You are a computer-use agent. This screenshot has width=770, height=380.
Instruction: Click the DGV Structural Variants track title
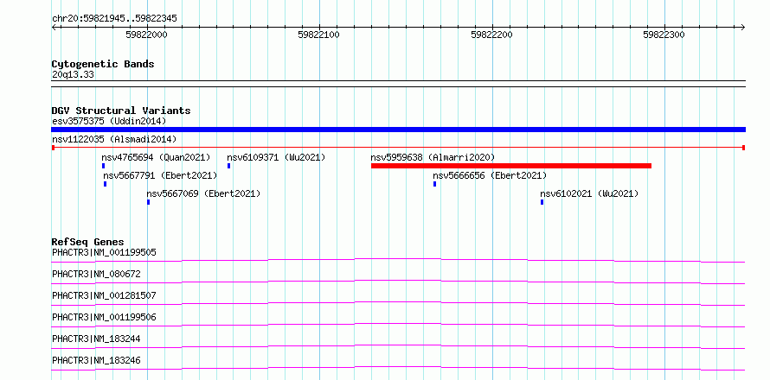point(121,111)
